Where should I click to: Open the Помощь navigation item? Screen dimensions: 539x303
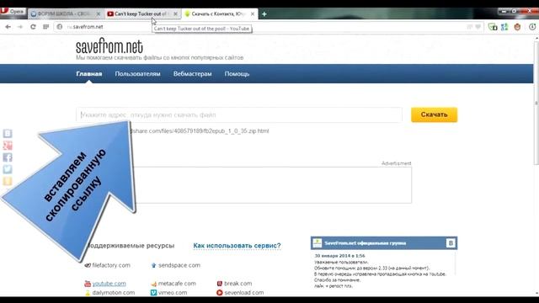point(237,74)
